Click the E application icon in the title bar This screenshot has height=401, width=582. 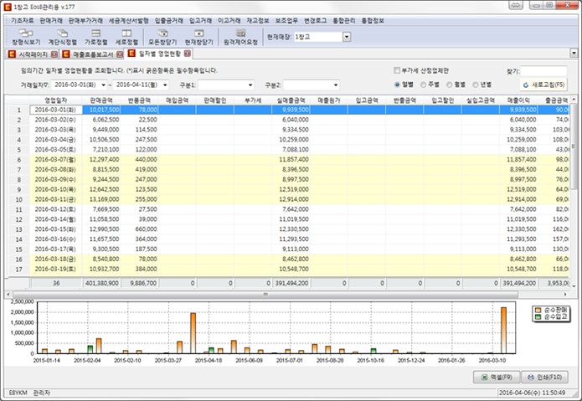(x=7, y=7)
